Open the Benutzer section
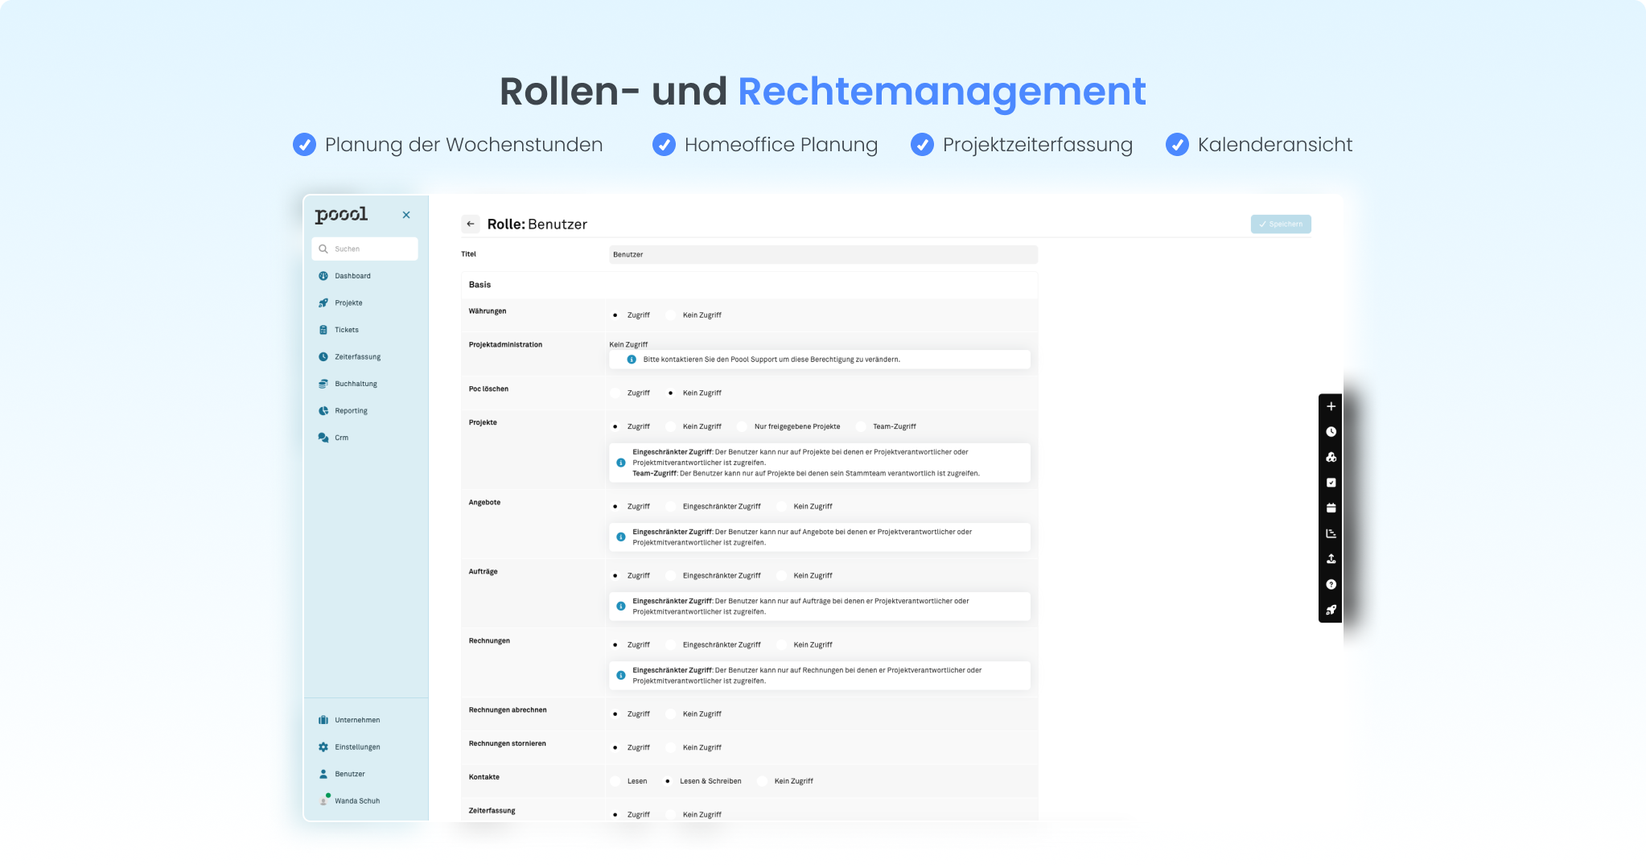1646x868 pixels. click(x=349, y=774)
